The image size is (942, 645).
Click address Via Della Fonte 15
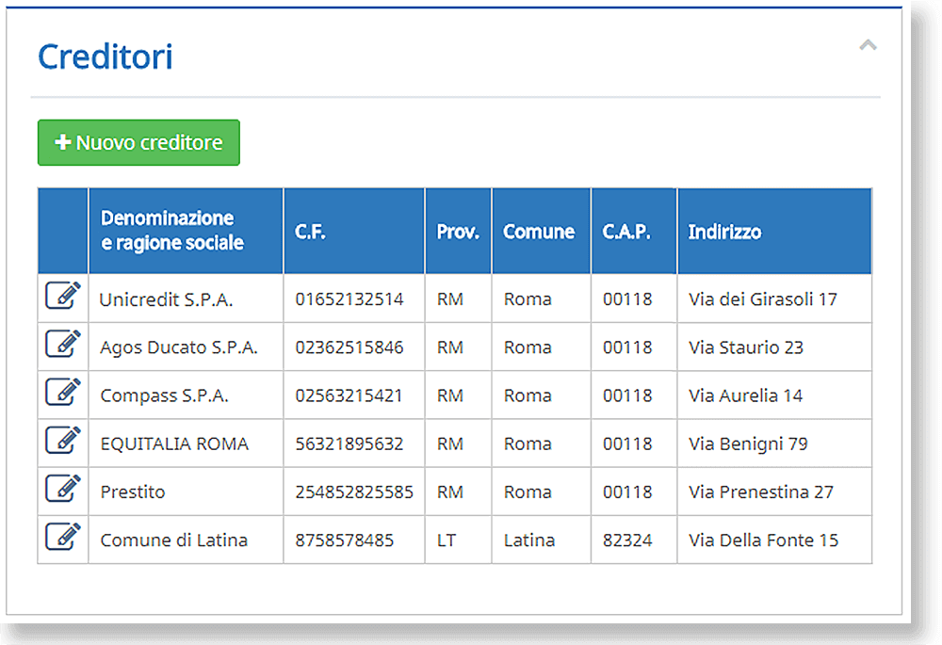[x=764, y=540]
